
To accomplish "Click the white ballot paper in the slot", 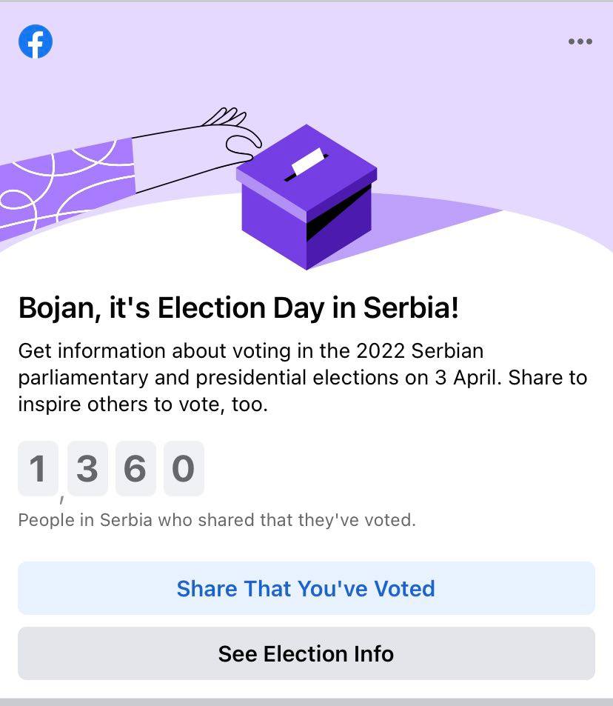I will [x=308, y=161].
